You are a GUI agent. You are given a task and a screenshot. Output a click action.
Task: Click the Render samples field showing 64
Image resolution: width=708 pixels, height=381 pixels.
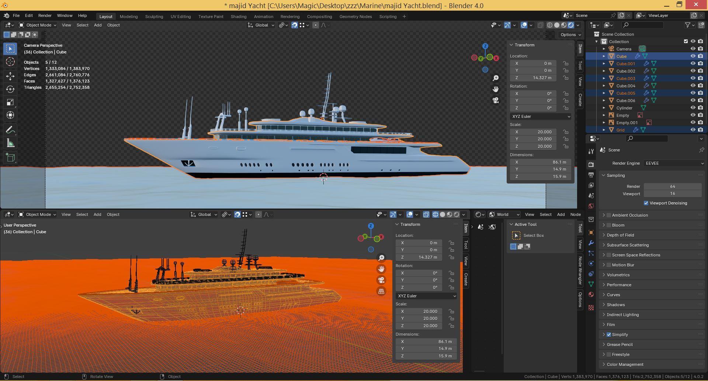(673, 186)
